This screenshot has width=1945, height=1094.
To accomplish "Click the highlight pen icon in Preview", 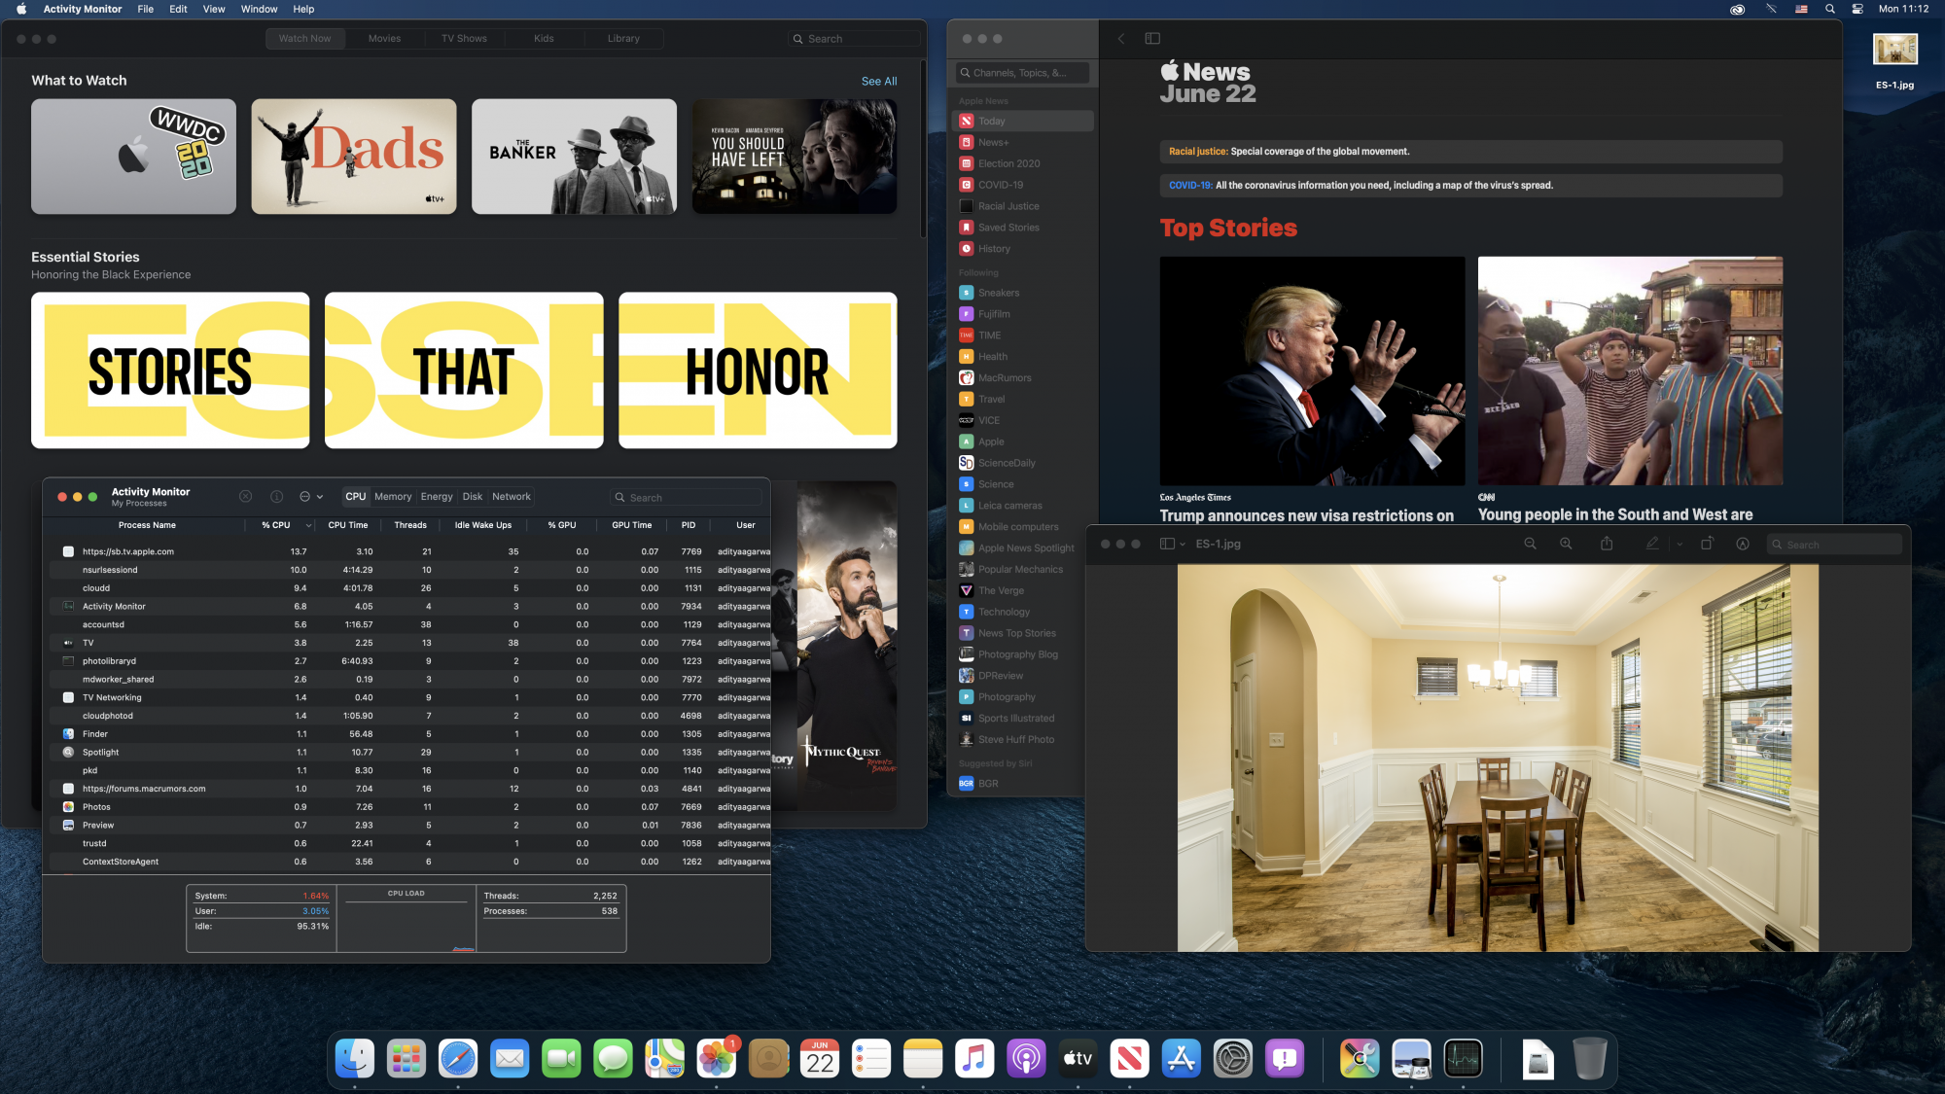I will point(1652,545).
